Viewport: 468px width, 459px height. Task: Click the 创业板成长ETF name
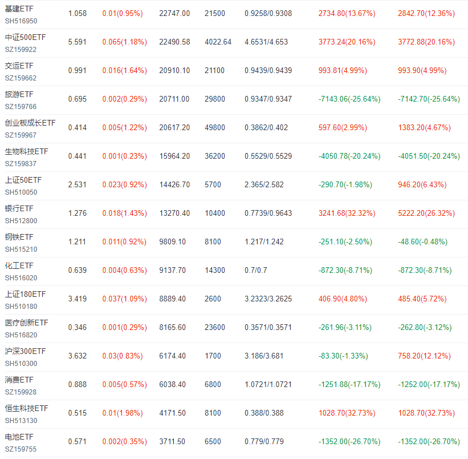coord(30,123)
